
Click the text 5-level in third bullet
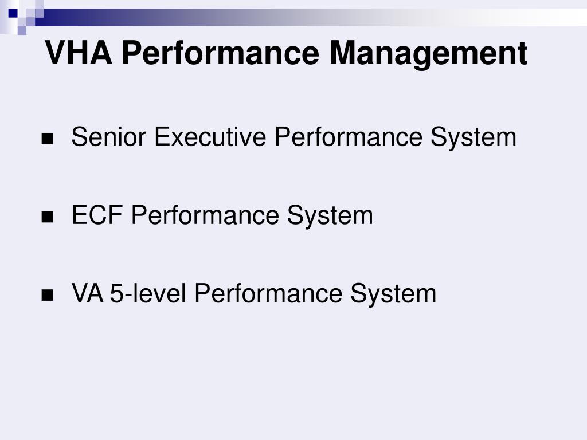(x=148, y=293)
